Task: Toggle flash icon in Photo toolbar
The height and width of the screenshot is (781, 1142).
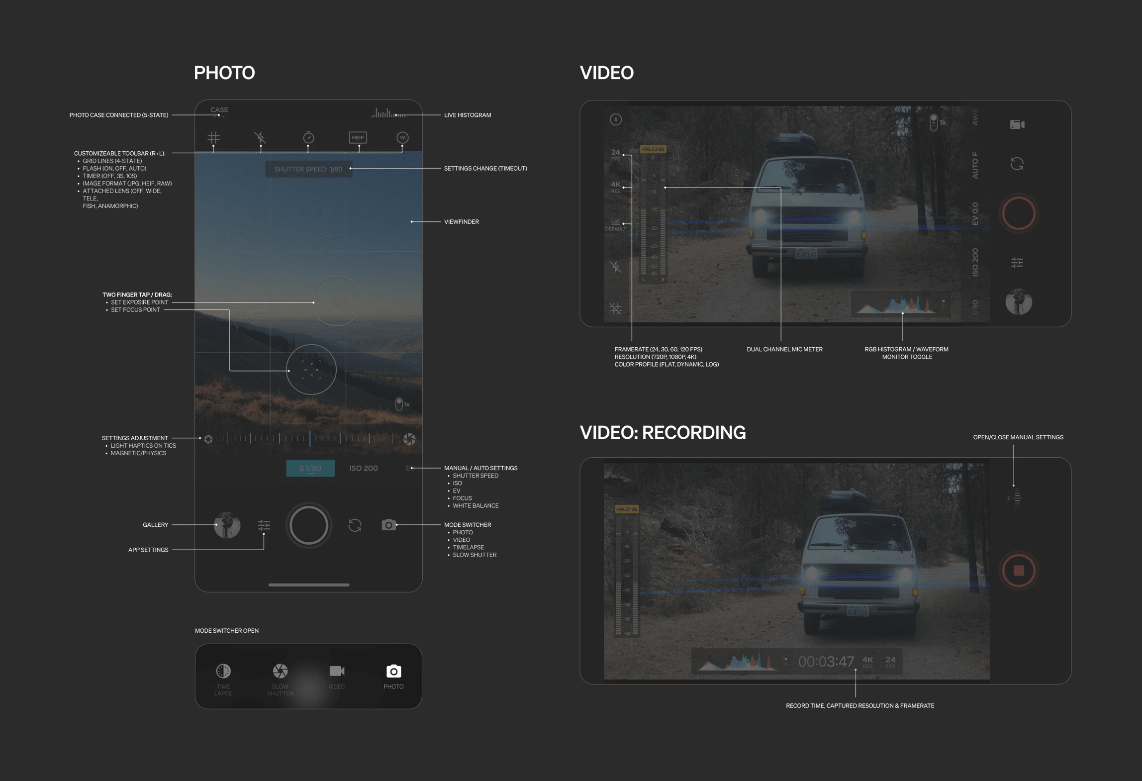Action: point(260,137)
